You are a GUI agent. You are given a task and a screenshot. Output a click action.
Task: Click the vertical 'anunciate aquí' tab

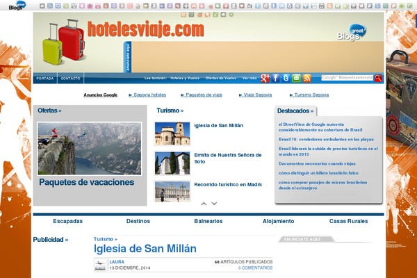(x=128, y=57)
